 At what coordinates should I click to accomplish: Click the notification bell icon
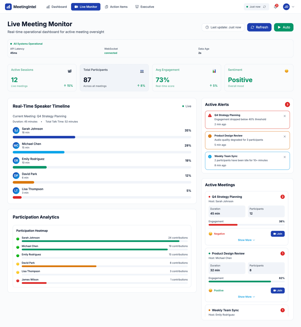(x=275, y=7)
